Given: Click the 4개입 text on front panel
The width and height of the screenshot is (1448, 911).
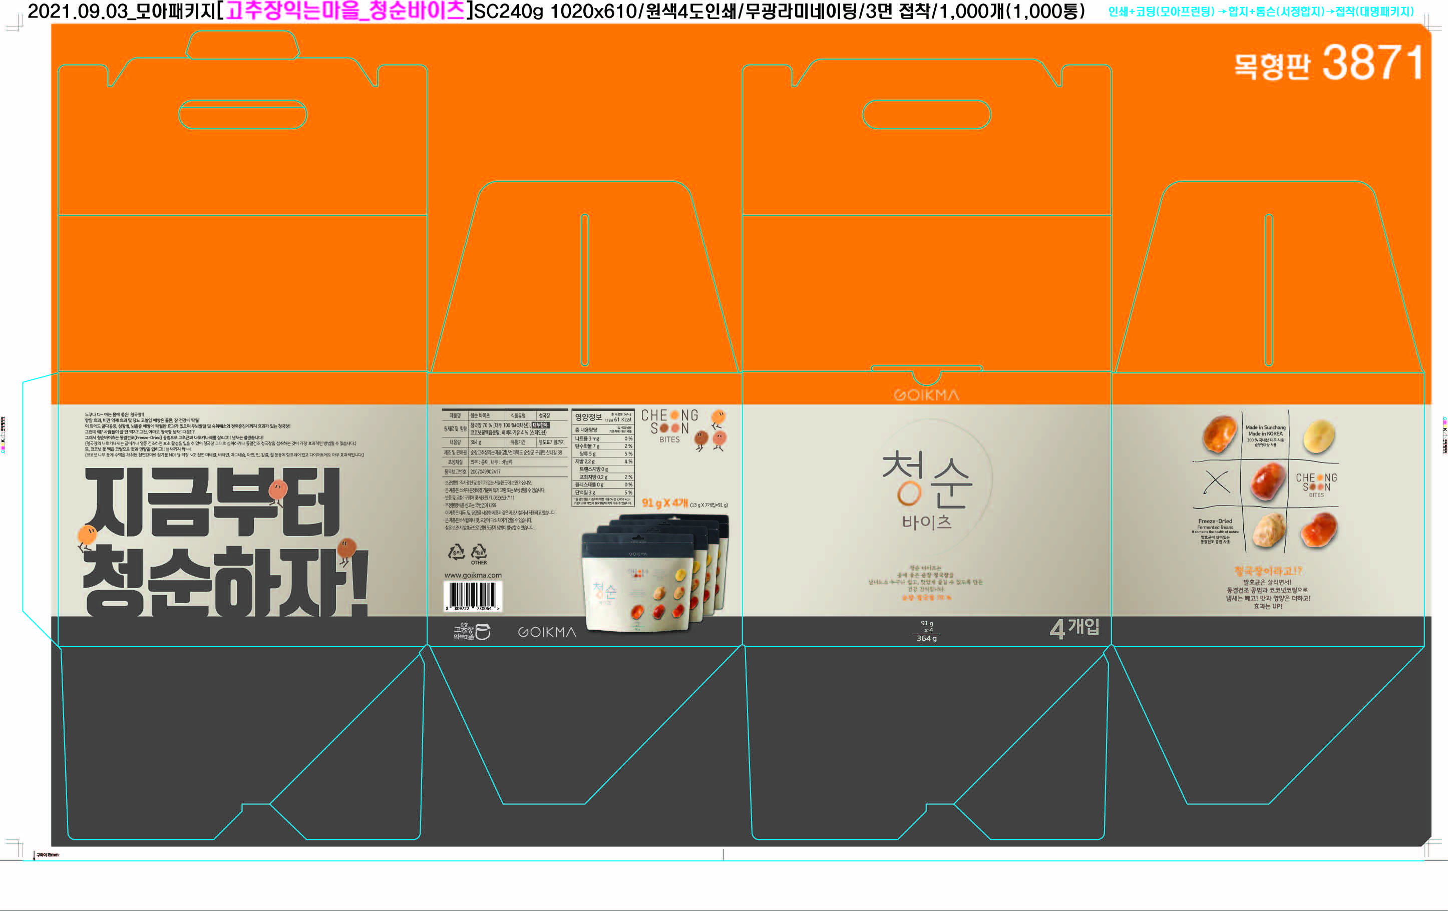Looking at the screenshot, I should pyautogui.click(x=1074, y=628).
